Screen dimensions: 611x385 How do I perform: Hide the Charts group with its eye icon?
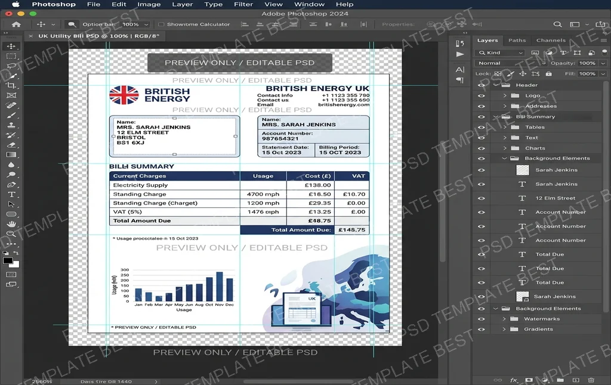[x=482, y=148]
